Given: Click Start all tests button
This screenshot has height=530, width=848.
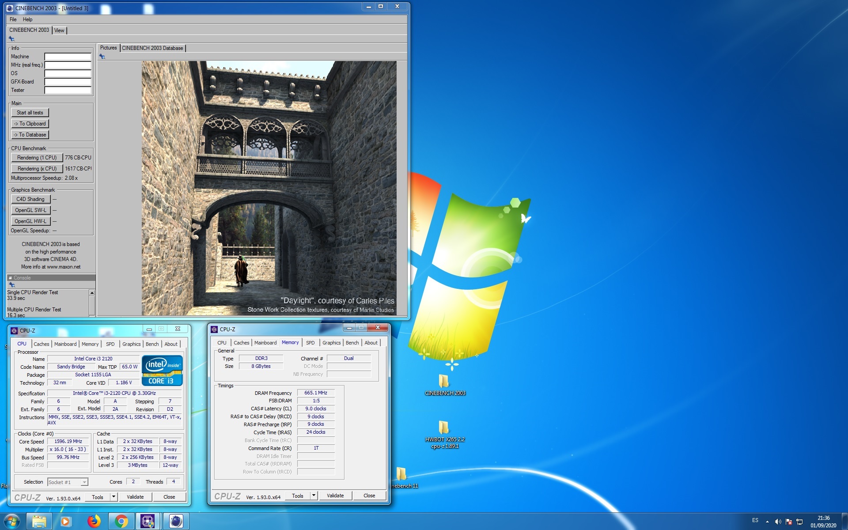Looking at the screenshot, I should point(30,113).
